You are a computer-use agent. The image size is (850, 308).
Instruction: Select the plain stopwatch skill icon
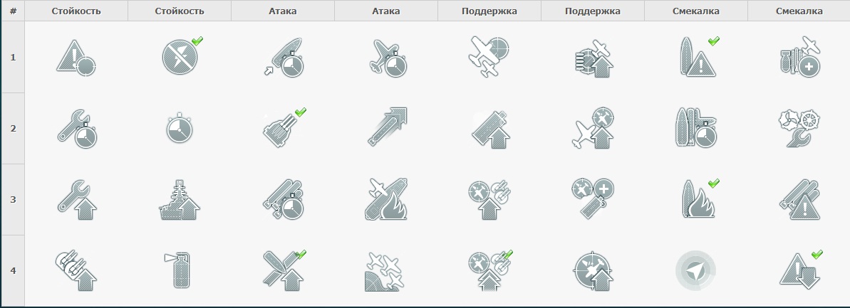pos(180,129)
